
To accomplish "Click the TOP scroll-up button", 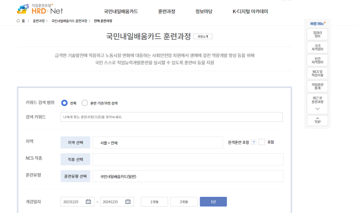I will pyautogui.click(x=317, y=120).
